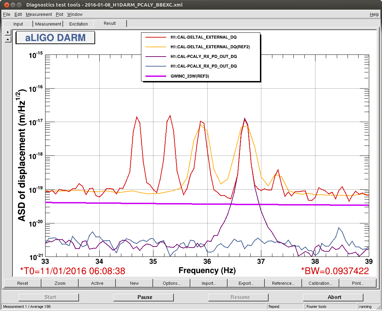382x311 pixels.
Task: Click the Export... button
Action: pyautogui.click(x=246, y=283)
